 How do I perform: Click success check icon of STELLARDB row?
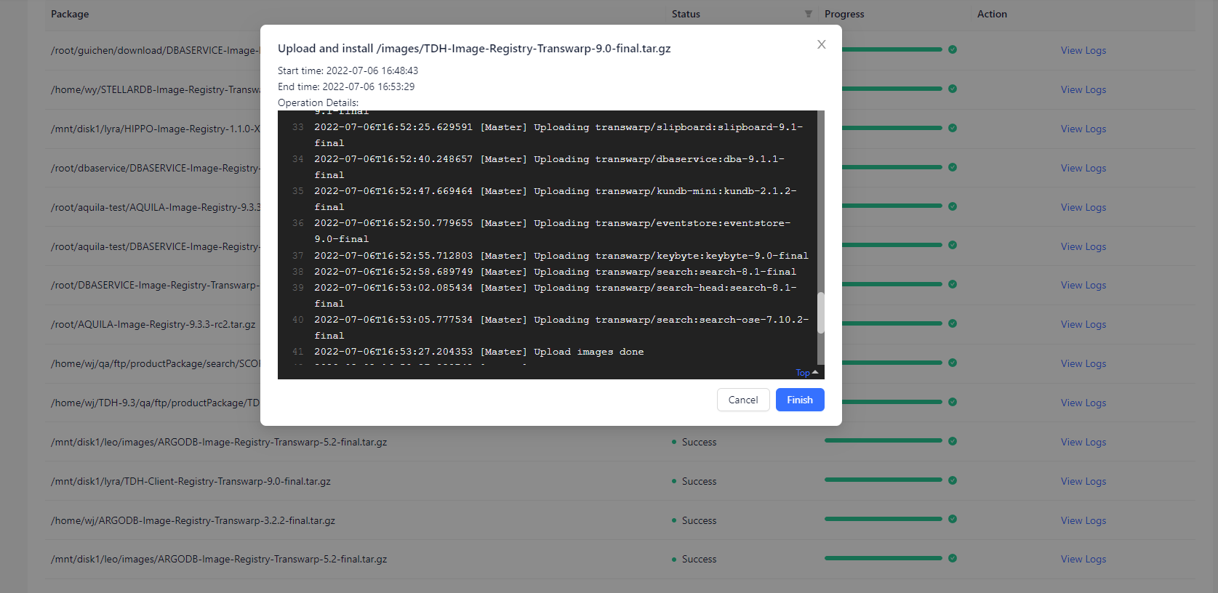953,89
